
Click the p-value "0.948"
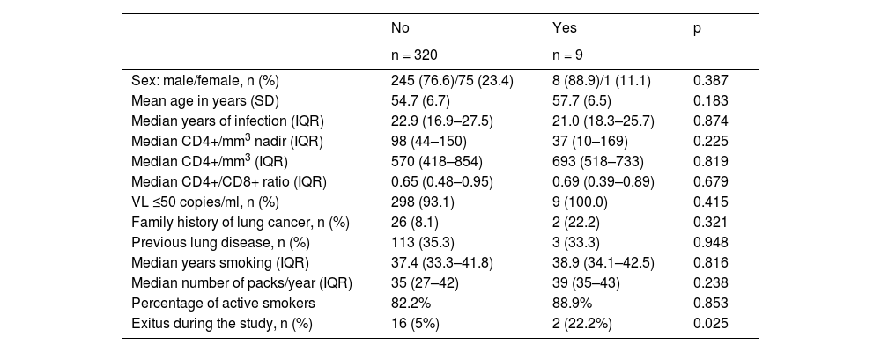point(711,242)
